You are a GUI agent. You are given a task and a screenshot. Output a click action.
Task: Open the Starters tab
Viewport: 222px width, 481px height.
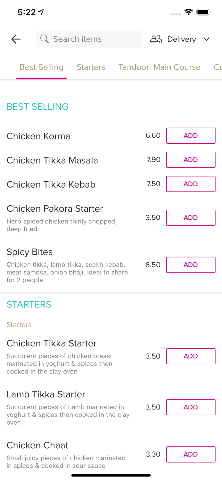[x=91, y=67]
